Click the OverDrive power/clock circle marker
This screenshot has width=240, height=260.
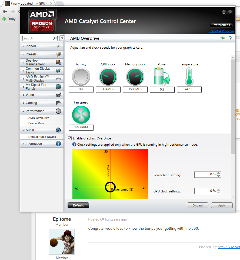coord(110,187)
